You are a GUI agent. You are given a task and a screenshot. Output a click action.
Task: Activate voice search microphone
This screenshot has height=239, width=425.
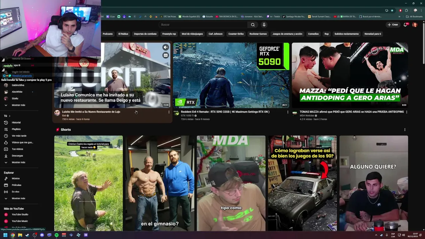pos(264,25)
